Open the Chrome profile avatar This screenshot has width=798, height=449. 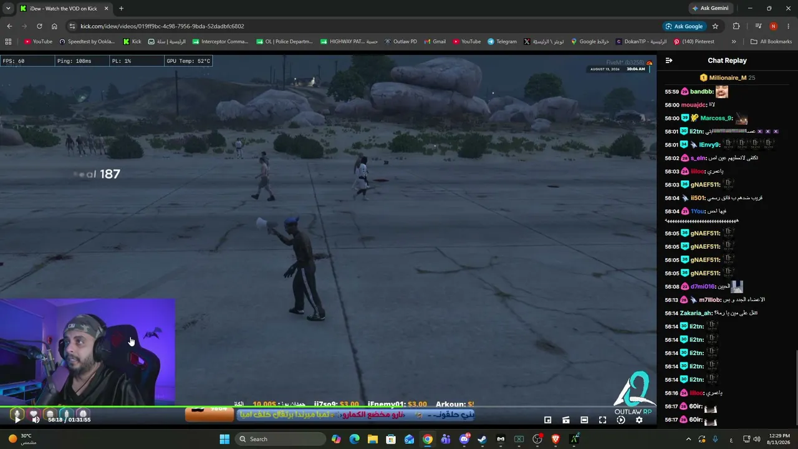pyautogui.click(x=773, y=26)
